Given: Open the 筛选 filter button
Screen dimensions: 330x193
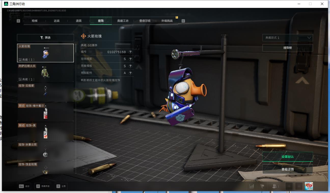Looking at the screenshot, I should pyautogui.click(x=45, y=38).
